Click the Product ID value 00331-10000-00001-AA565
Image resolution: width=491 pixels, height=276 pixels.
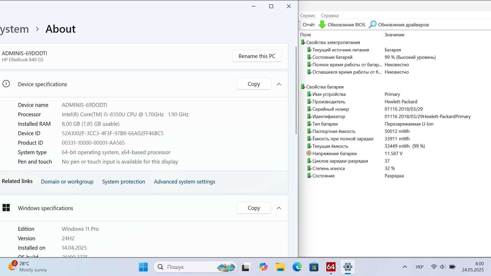(93, 143)
